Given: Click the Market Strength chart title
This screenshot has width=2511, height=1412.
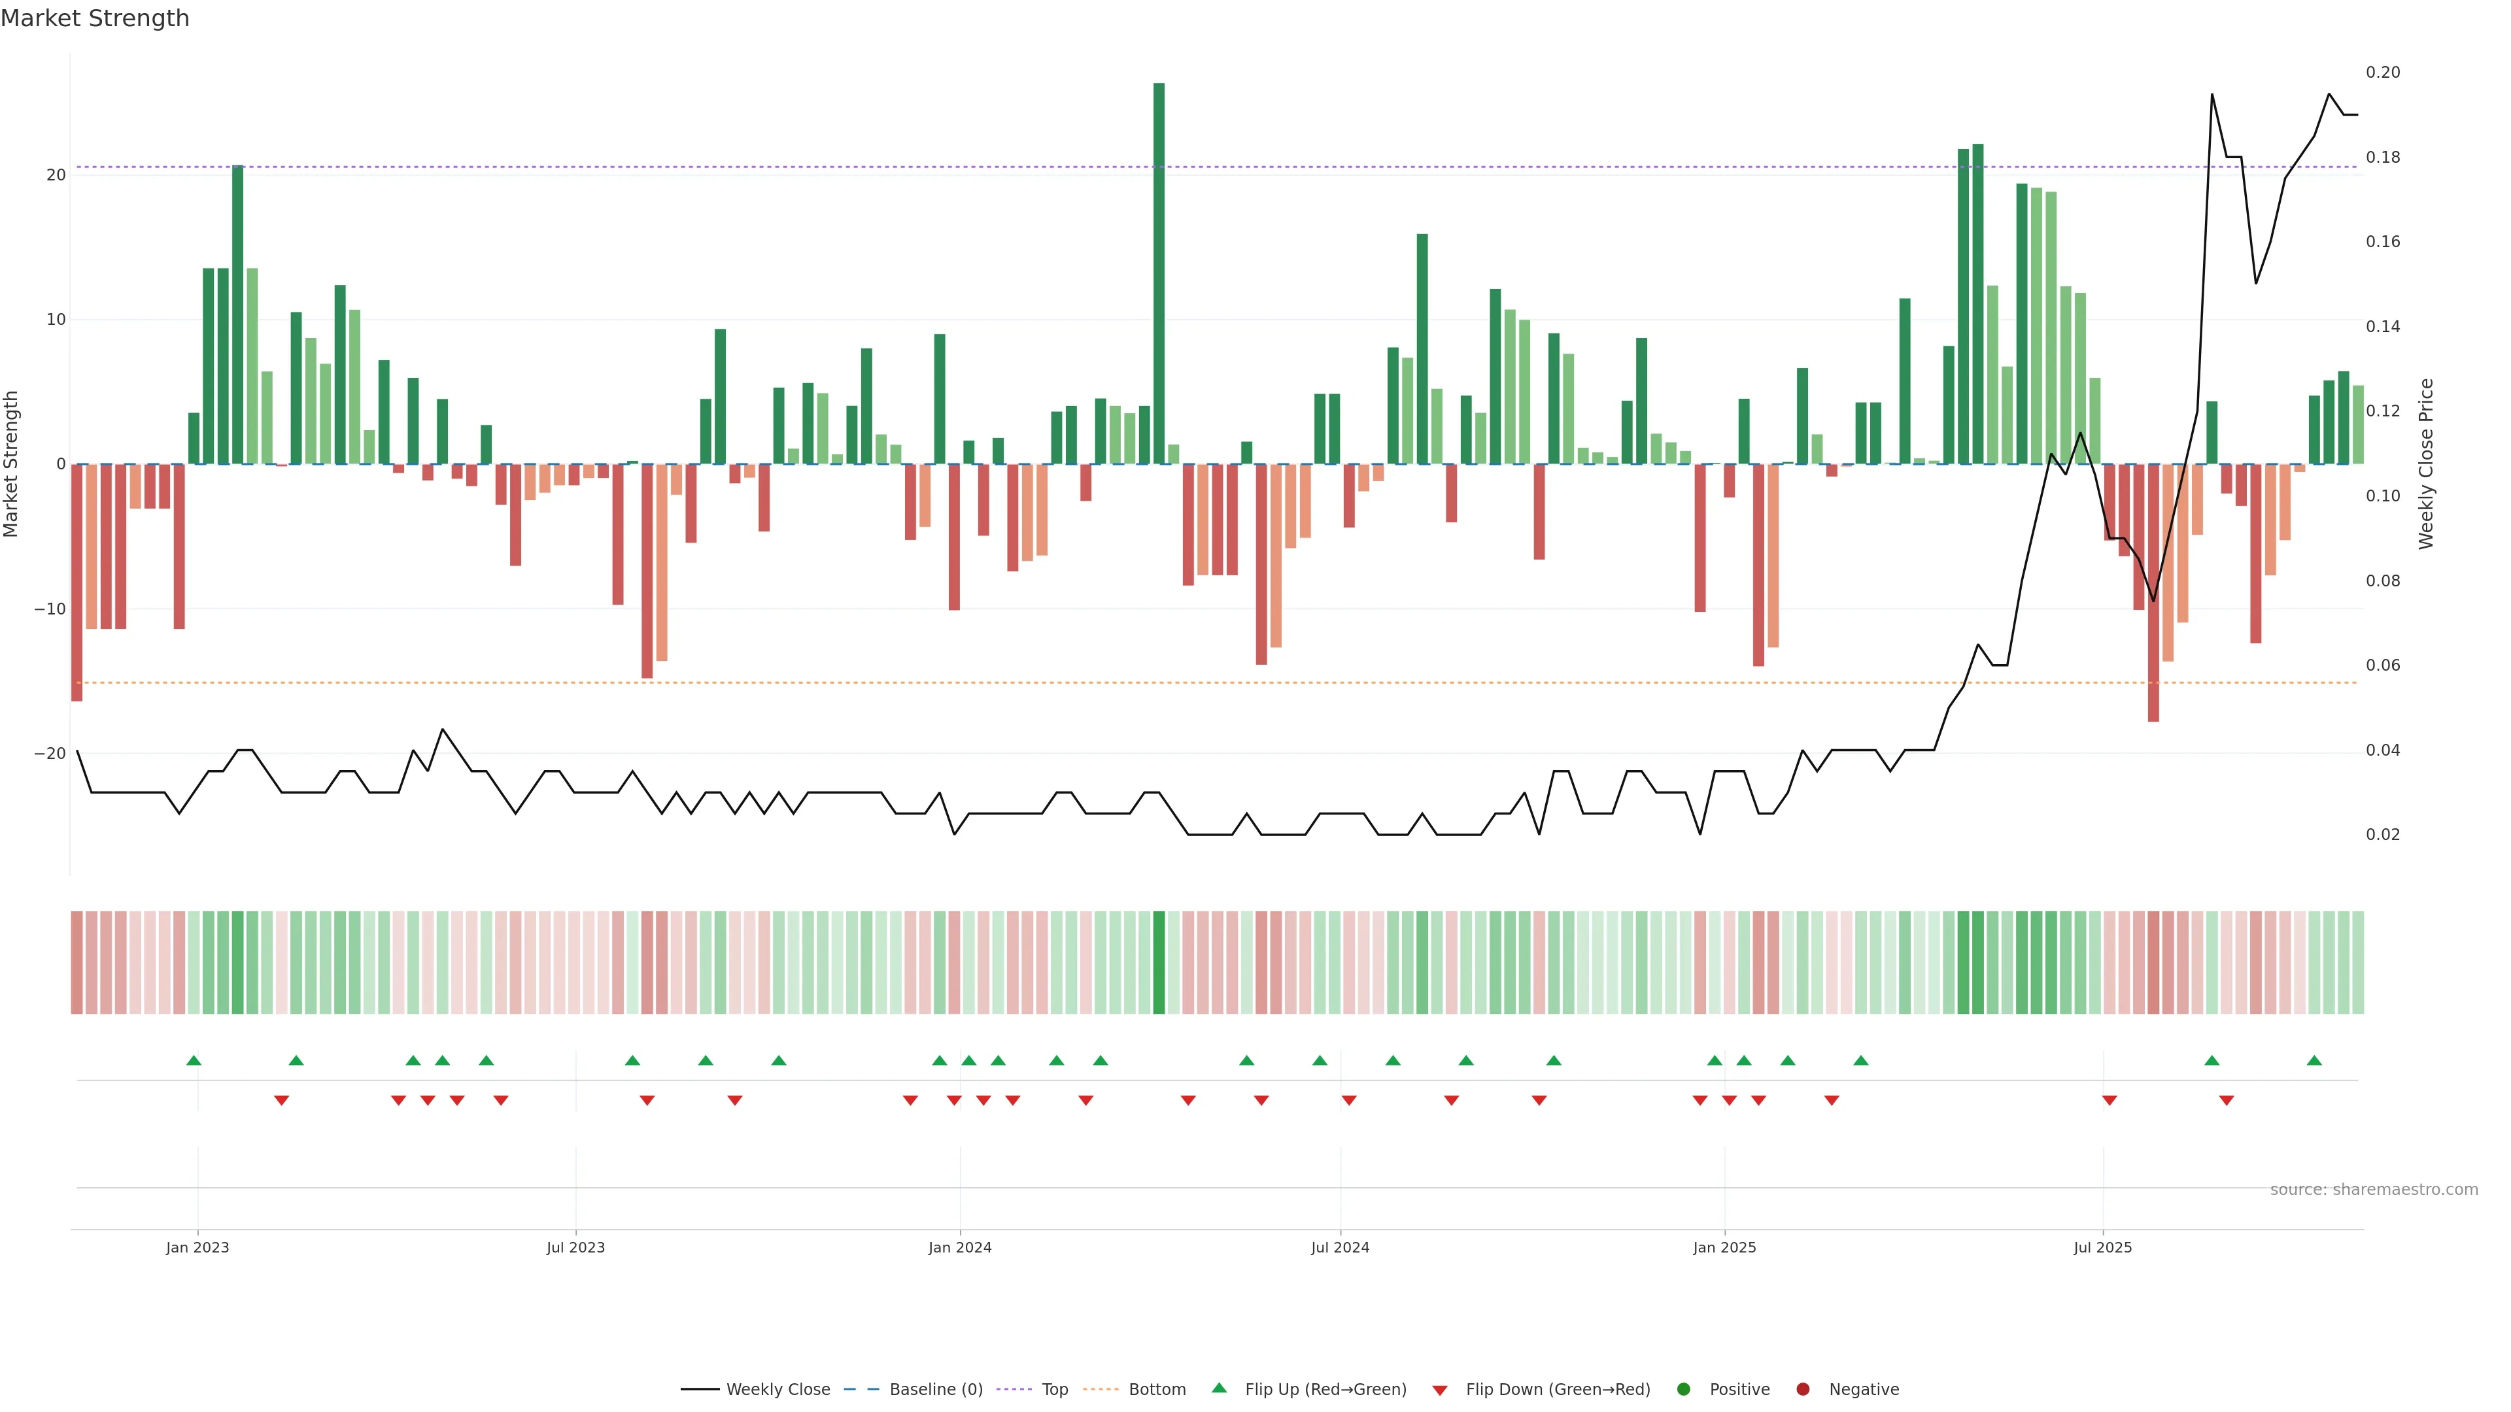Looking at the screenshot, I should (x=95, y=18).
